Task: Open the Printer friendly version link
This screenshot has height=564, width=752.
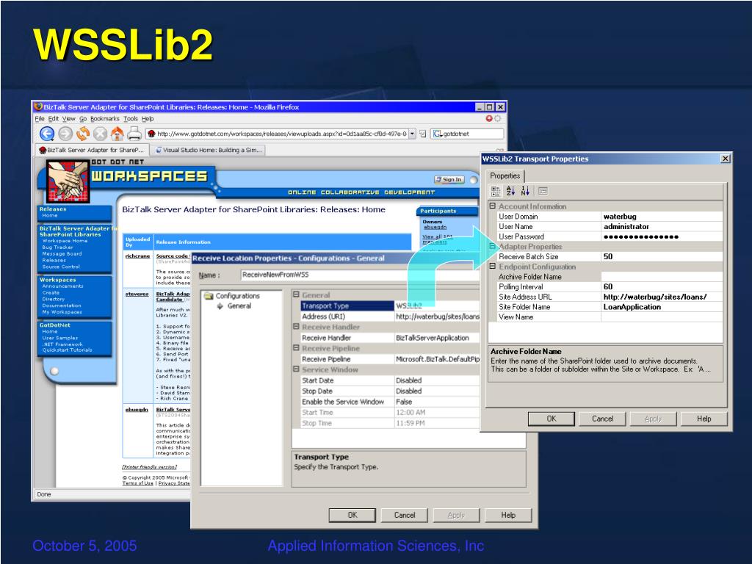Action: click(x=149, y=466)
